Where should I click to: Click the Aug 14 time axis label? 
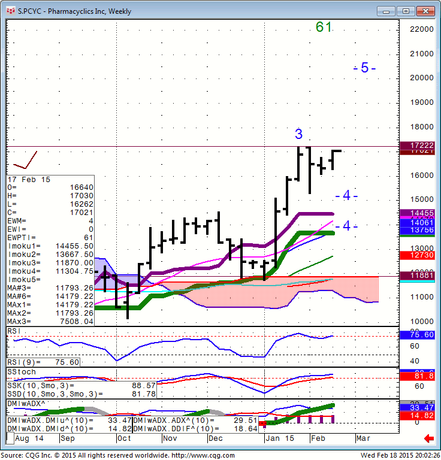click(x=29, y=438)
